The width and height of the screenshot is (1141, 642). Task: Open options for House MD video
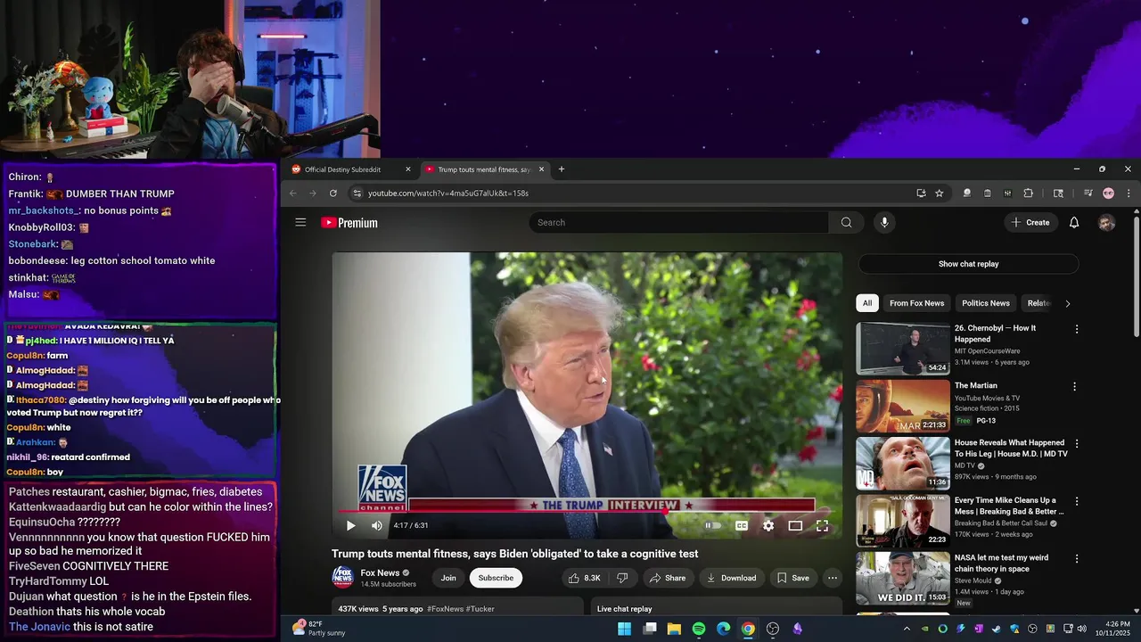(1076, 444)
